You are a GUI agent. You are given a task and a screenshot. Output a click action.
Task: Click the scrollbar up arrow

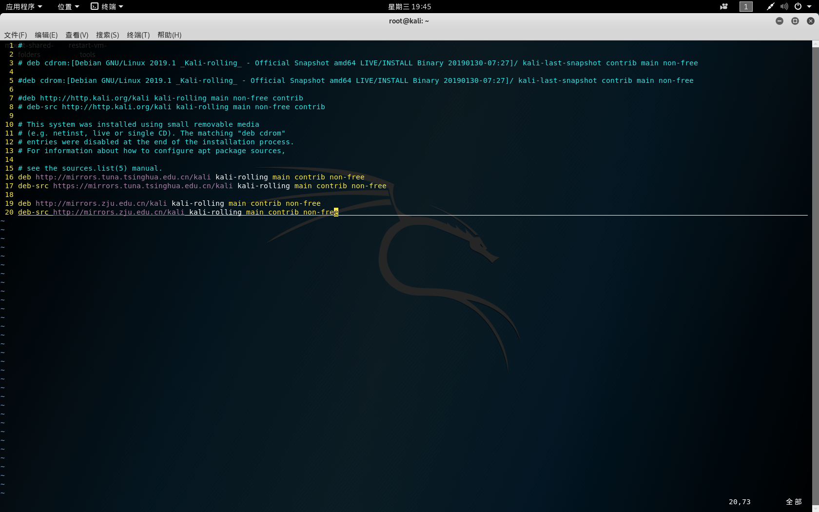tap(815, 44)
